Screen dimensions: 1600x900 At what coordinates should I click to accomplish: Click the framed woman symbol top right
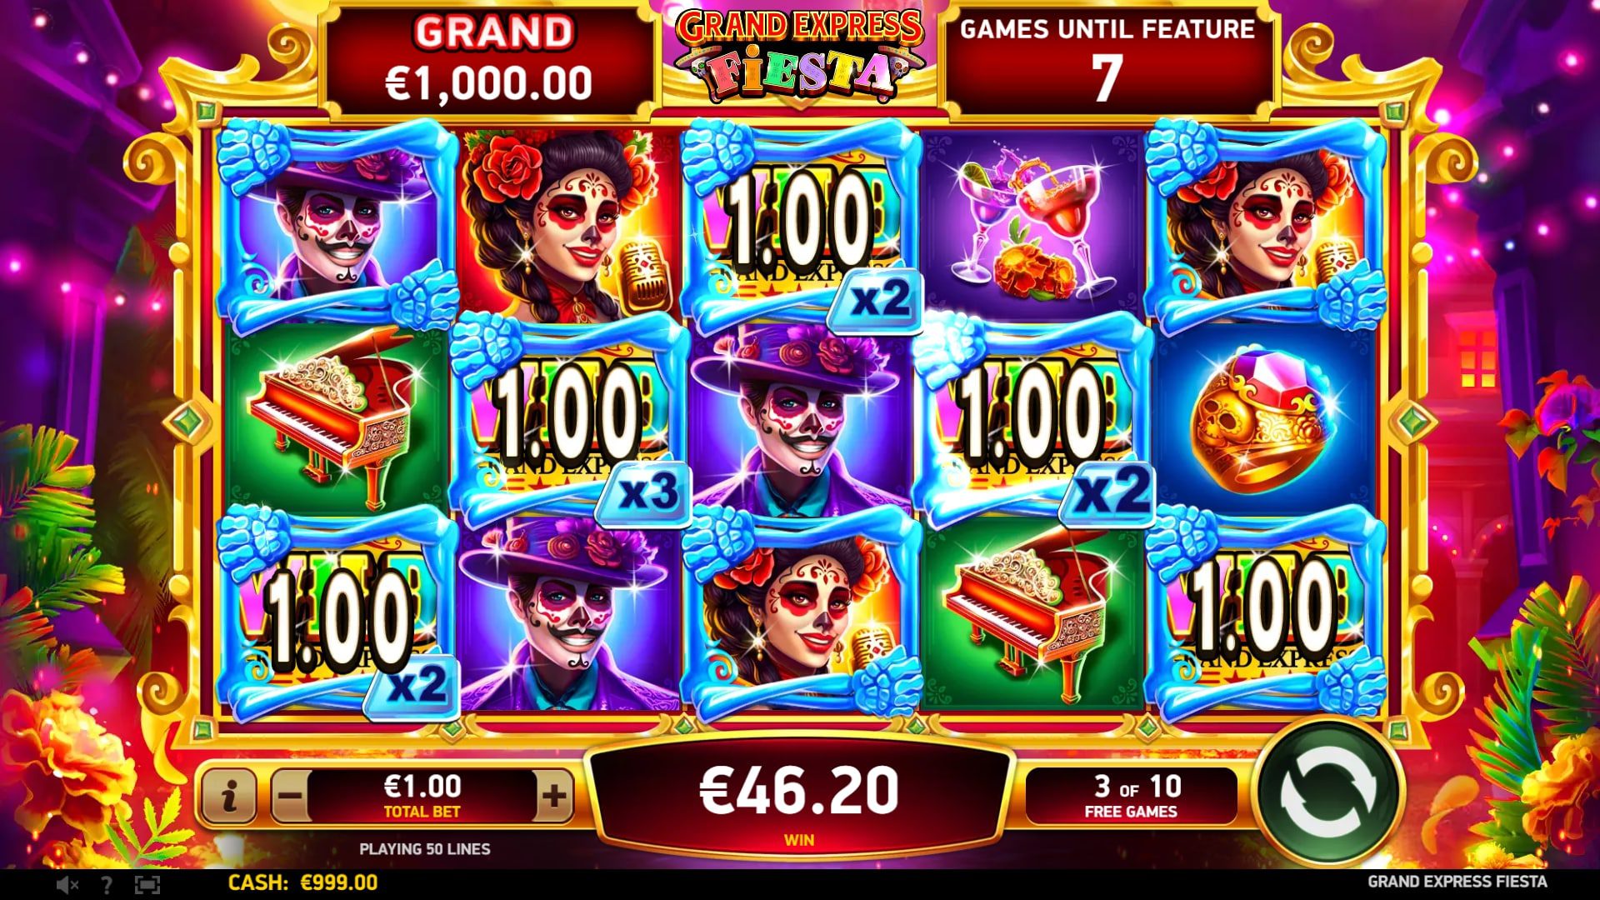click(x=1267, y=223)
